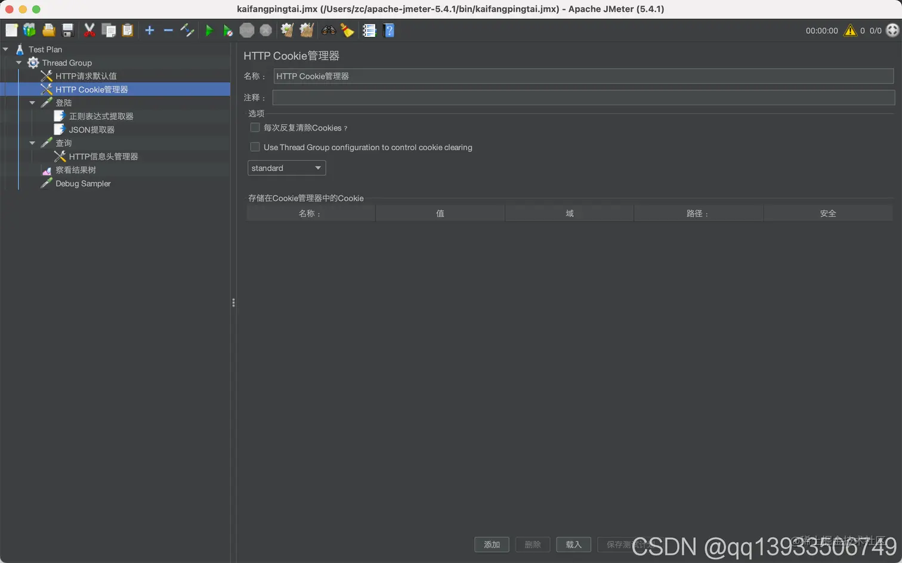Select the Thread Group node
The image size is (902, 563).
[67, 63]
